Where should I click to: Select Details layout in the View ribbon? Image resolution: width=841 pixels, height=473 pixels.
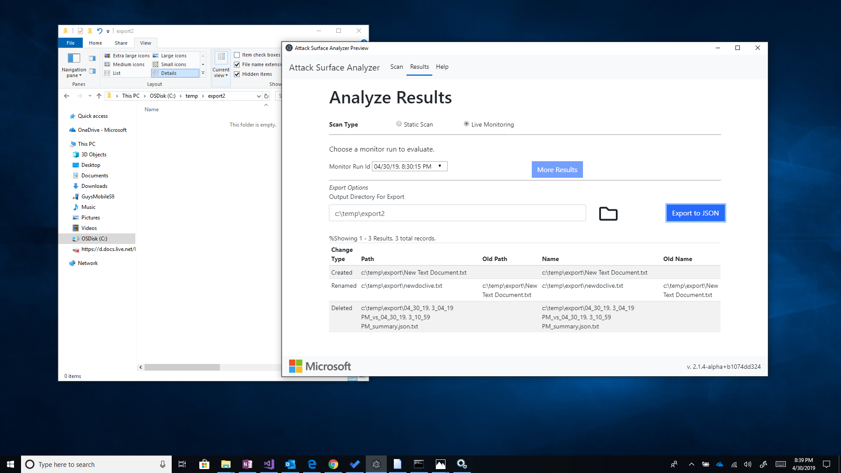click(168, 73)
